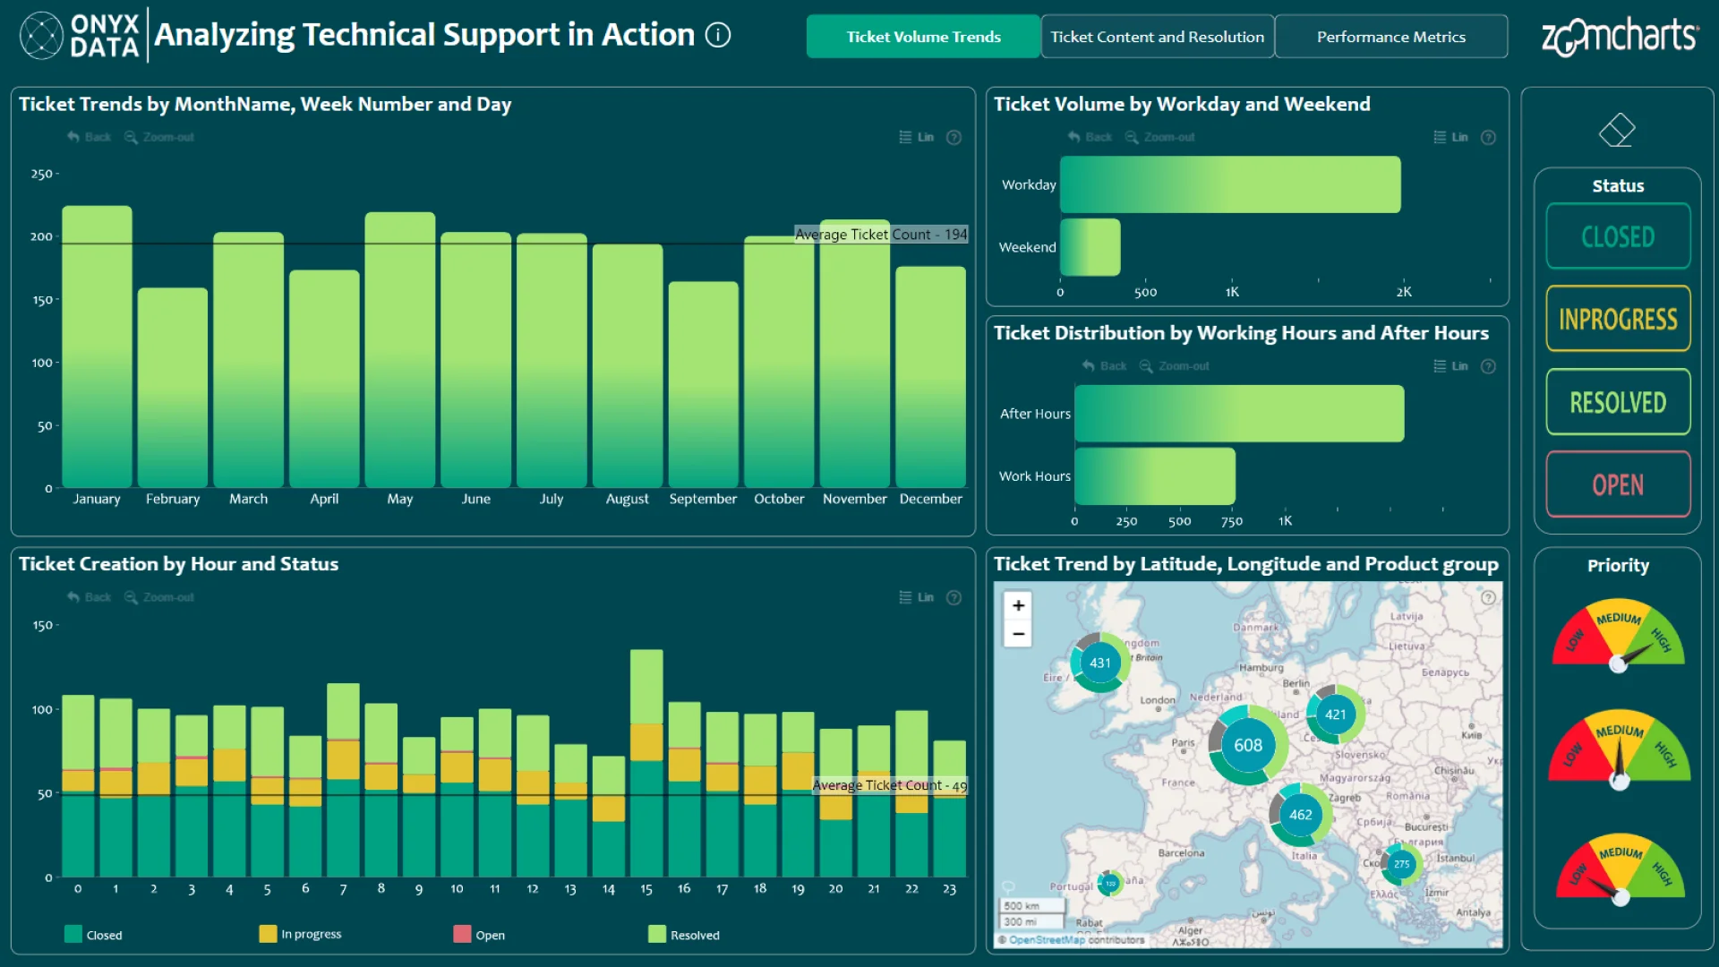Click the Workday bar

pos(1230,184)
